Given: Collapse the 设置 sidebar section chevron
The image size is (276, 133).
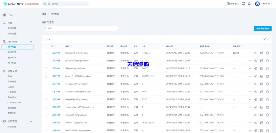Looking at the screenshot, I should [x=31, y=23].
